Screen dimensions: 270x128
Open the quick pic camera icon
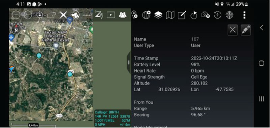[206, 15]
